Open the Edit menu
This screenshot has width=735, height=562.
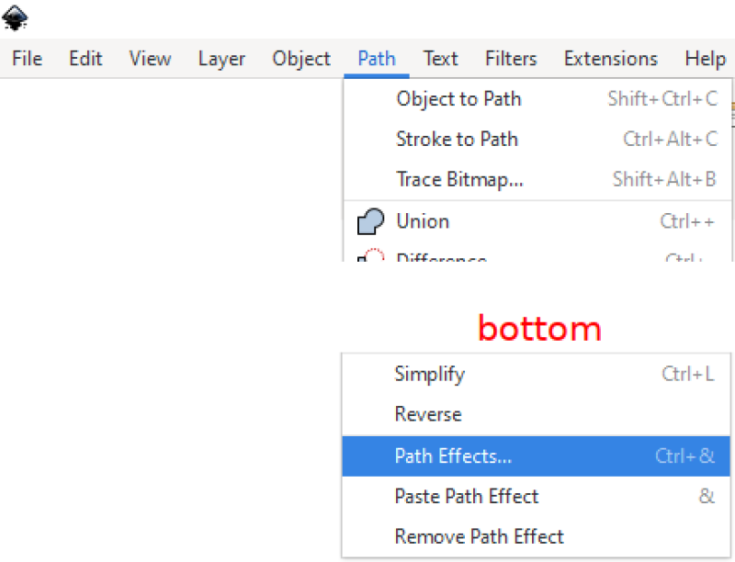pos(85,59)
